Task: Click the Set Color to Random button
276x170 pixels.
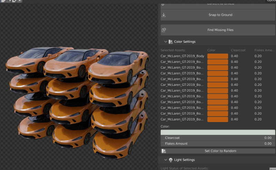Action: [220, 151]
